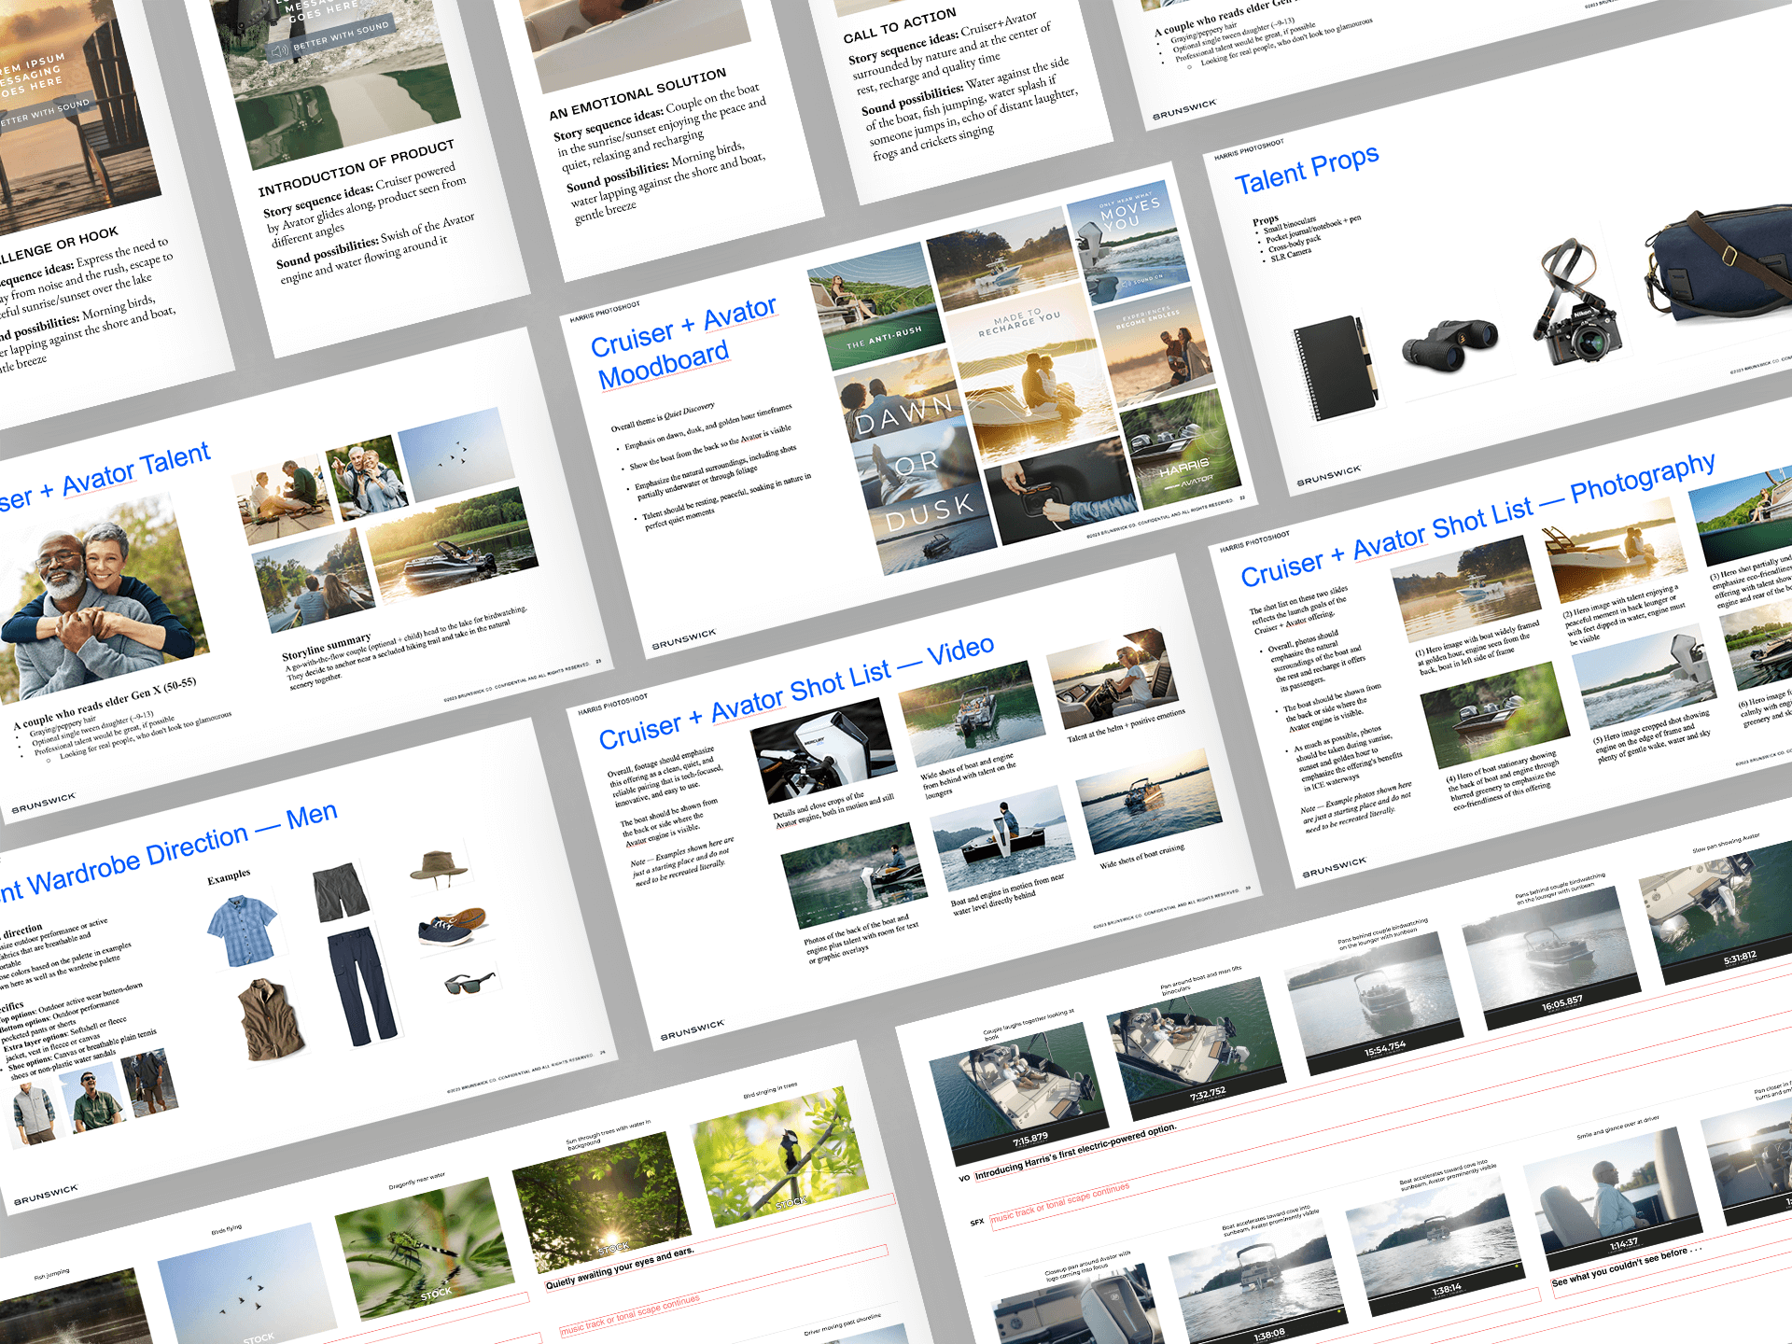
Task: Click the navy cargo pants image
Action: point(363,987)
